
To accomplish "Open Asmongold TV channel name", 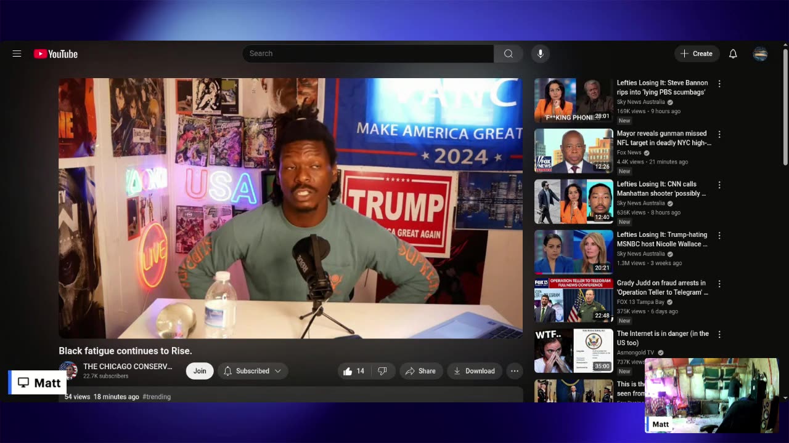I will [x=636, y=353].
